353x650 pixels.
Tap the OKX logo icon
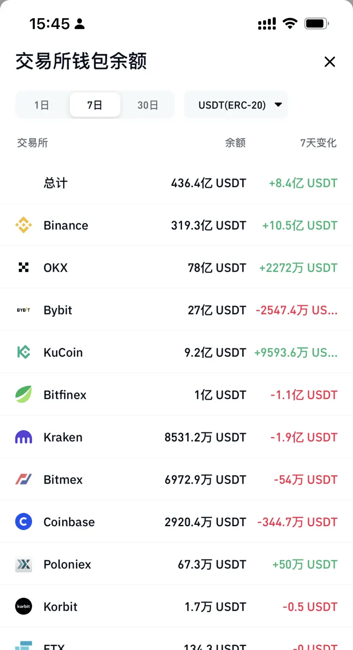[23, 268]
